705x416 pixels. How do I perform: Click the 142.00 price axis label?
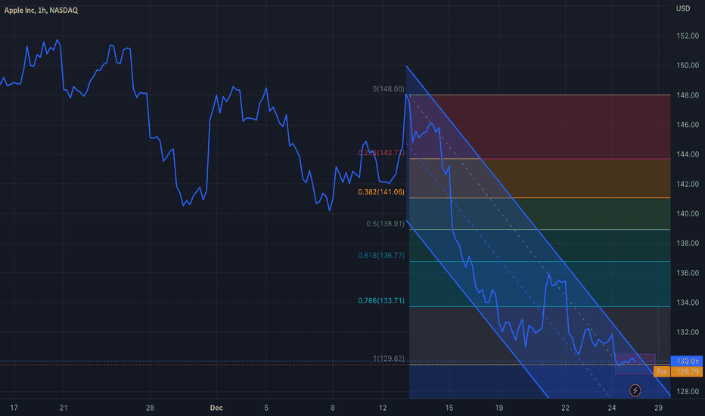coord(688,184)
